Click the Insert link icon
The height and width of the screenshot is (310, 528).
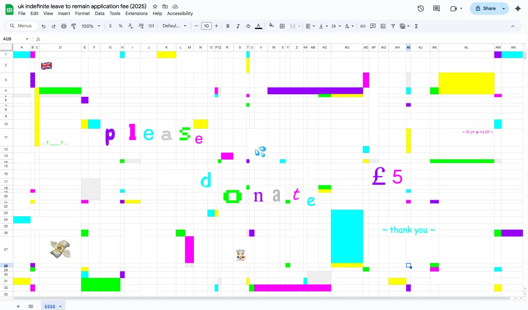(362, 26)
